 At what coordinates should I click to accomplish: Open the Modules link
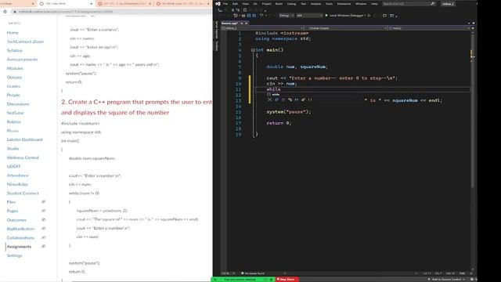[15, 68]
